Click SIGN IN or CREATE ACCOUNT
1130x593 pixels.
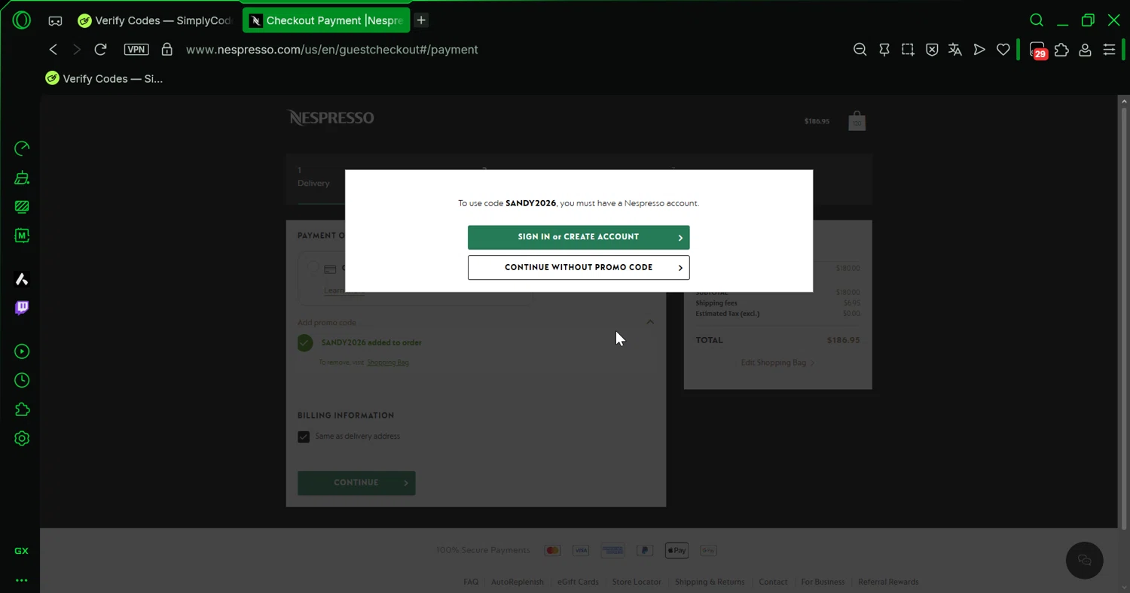click(x=579, y=237)
